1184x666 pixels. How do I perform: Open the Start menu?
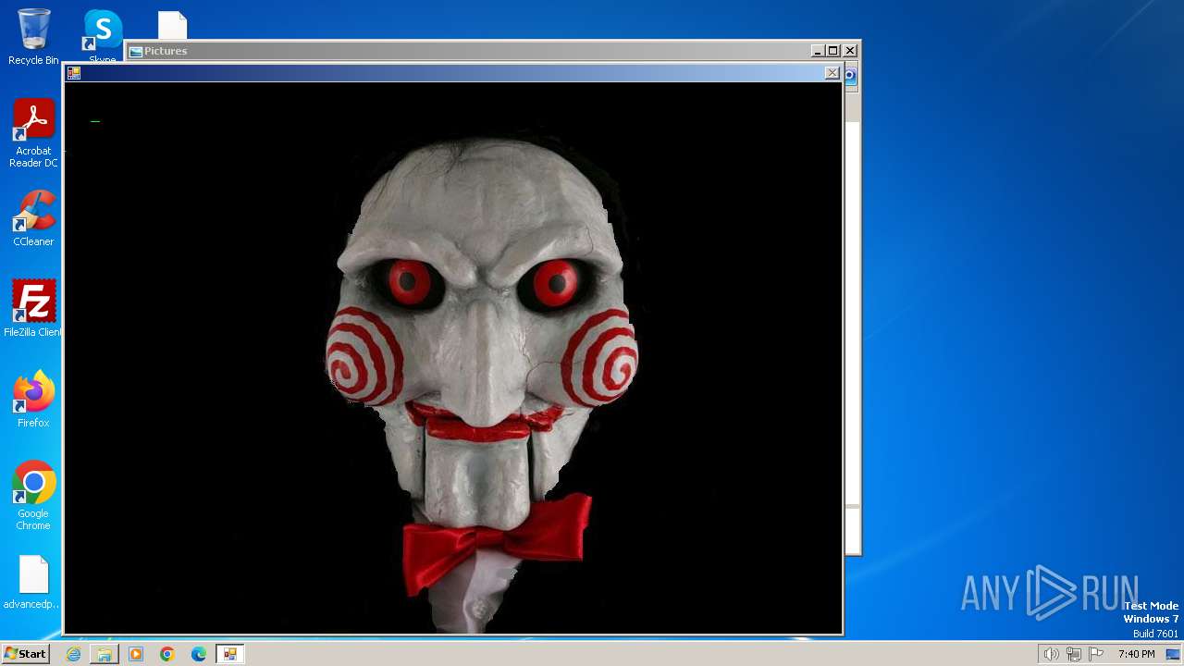(x=25, y=654)
